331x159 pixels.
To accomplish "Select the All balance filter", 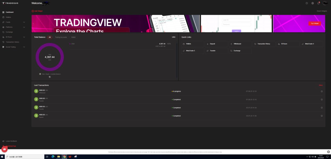I will (49, 37).
